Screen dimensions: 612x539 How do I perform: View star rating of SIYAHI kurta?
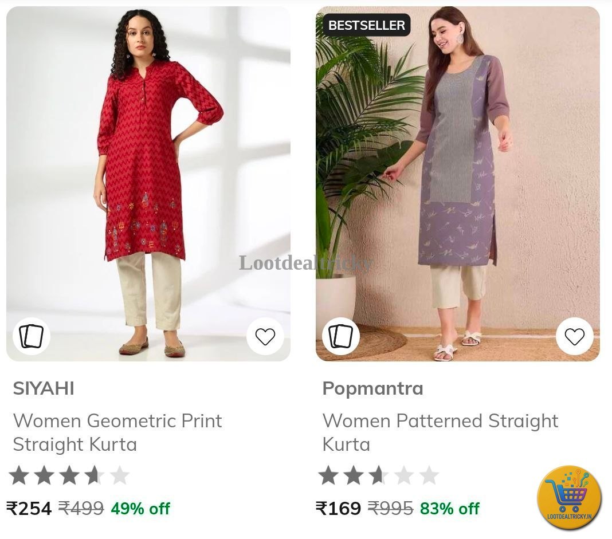(x=69, y=475)
